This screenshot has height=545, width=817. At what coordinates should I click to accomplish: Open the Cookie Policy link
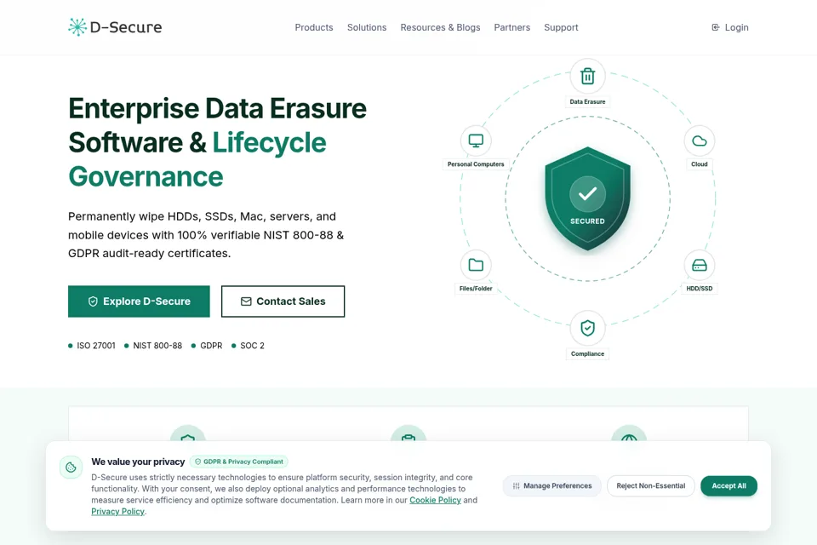coord(435,500)
